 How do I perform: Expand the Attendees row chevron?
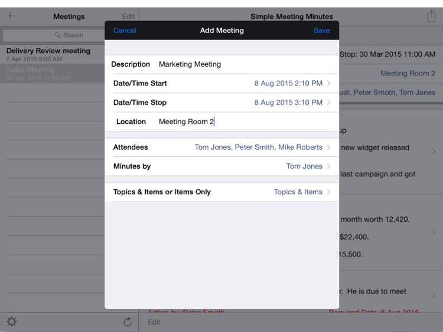[329, 147]
